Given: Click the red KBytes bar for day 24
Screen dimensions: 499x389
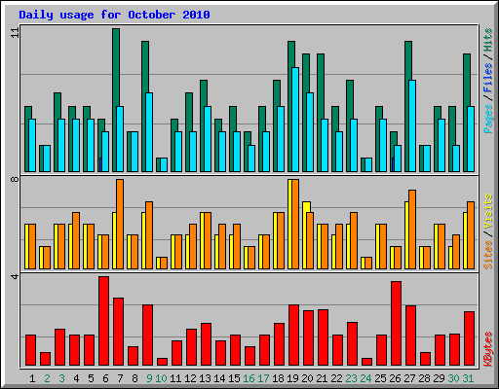Looking at the screenshot, I should click(366, 362).
